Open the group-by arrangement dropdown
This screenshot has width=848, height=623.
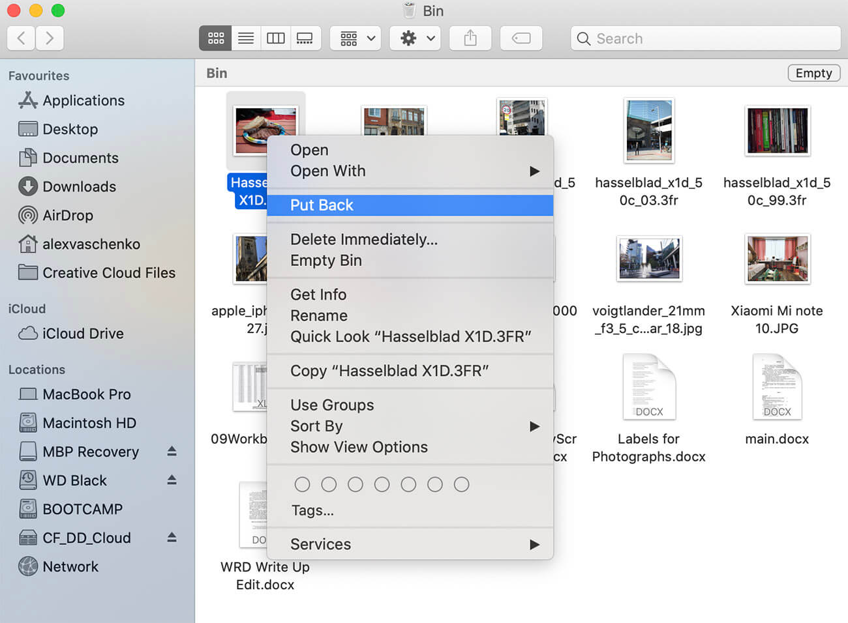pyautogui.click(x=356, y=38)
